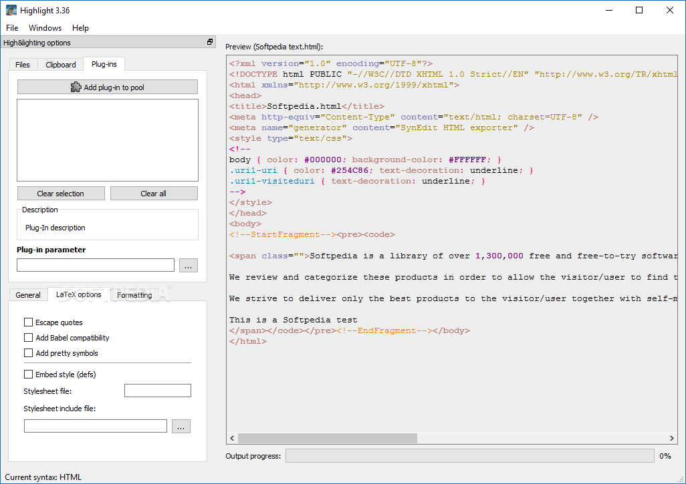
Task: Close the Highlight window
Action: point(670,10)
